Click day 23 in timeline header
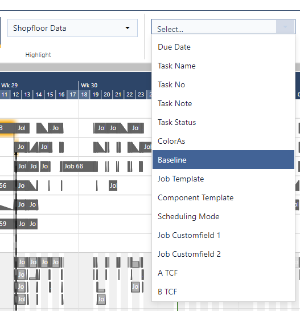Image resolution: width=300 pixels, height=311 pixels. [141, 94]
